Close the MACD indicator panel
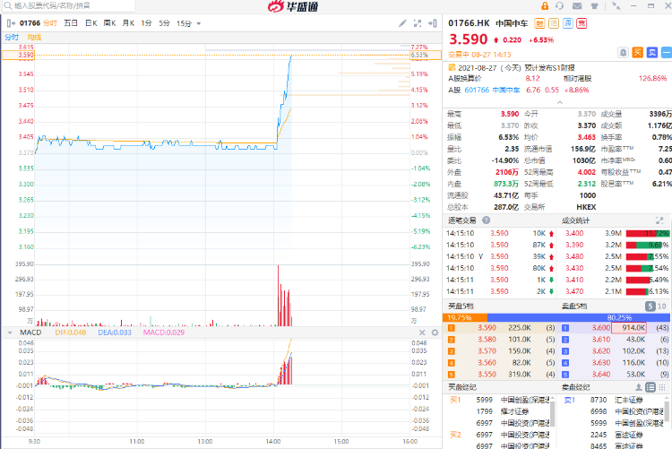Viewport: 672px width, 449px height. 422,332
